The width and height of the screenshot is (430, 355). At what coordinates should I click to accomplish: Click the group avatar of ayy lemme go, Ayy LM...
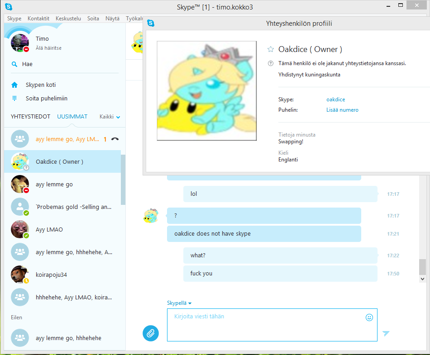click(20, 139)
